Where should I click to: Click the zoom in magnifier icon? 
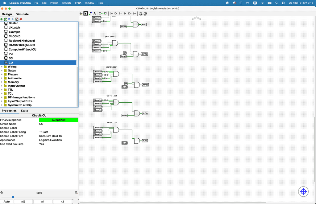tap(76, 193)
